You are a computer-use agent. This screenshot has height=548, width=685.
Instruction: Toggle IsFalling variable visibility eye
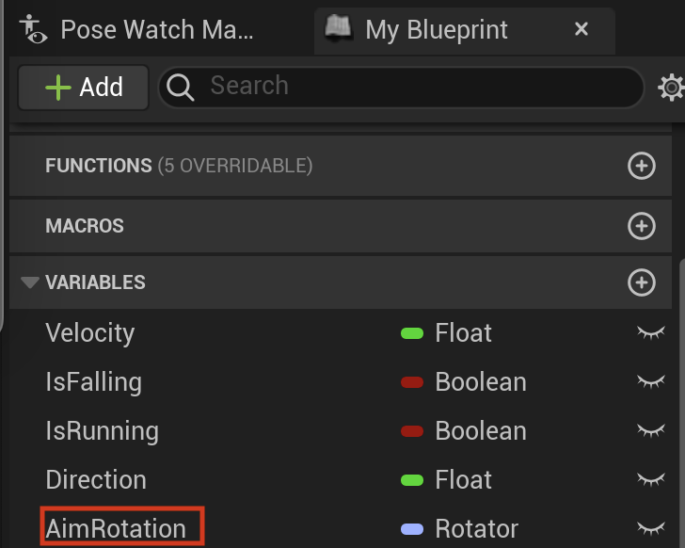point(651,382)
